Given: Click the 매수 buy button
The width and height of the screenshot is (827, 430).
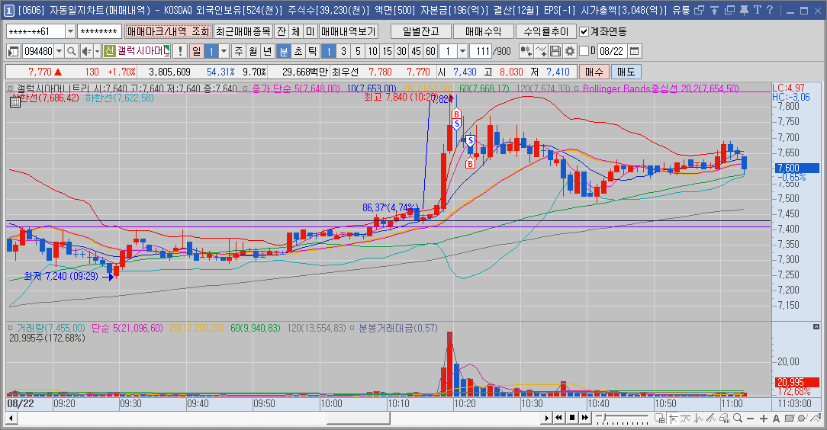Looking at the screenshot, I should coord(594,72).
